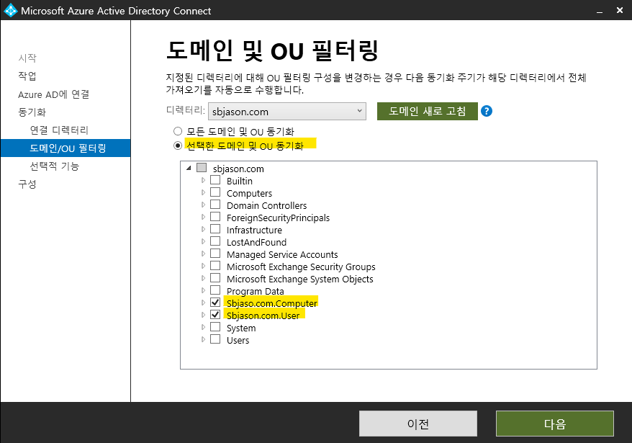Viewport: 632px width, 443px height.
Task: Check the System checkbox
Action: click(x=215, y=327)
